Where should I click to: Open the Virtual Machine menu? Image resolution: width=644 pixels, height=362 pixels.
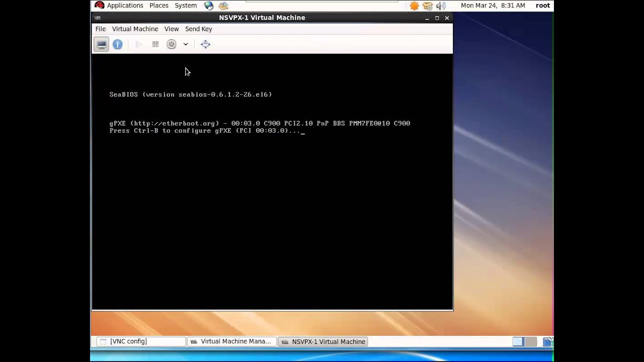[135, 29]
